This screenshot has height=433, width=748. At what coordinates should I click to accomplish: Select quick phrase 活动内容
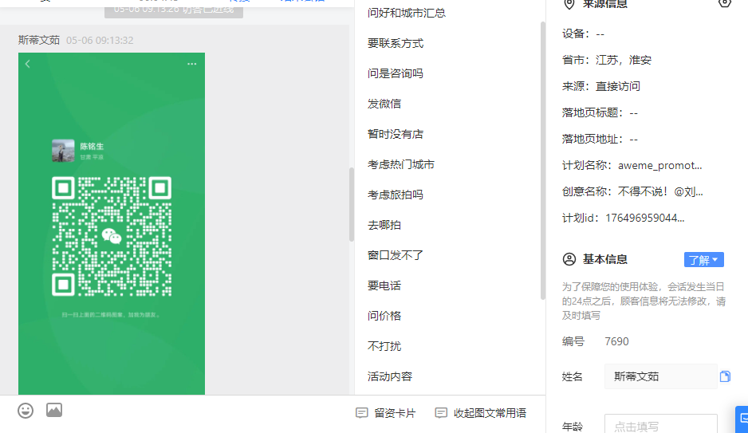click(390, 376)
